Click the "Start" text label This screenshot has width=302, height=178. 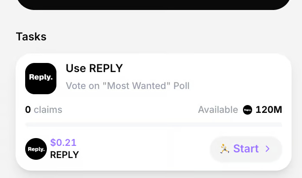(246, 149)
